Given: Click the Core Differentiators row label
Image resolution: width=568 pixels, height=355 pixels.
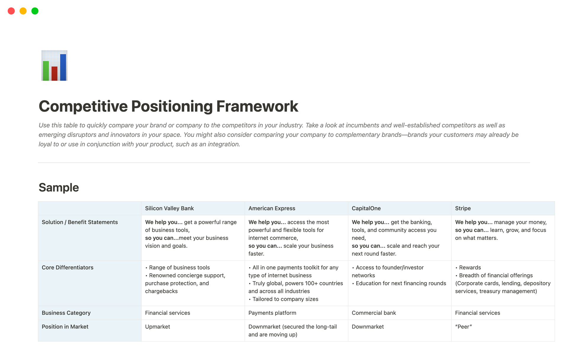Looking at the screenshot, I should (67, 267).
